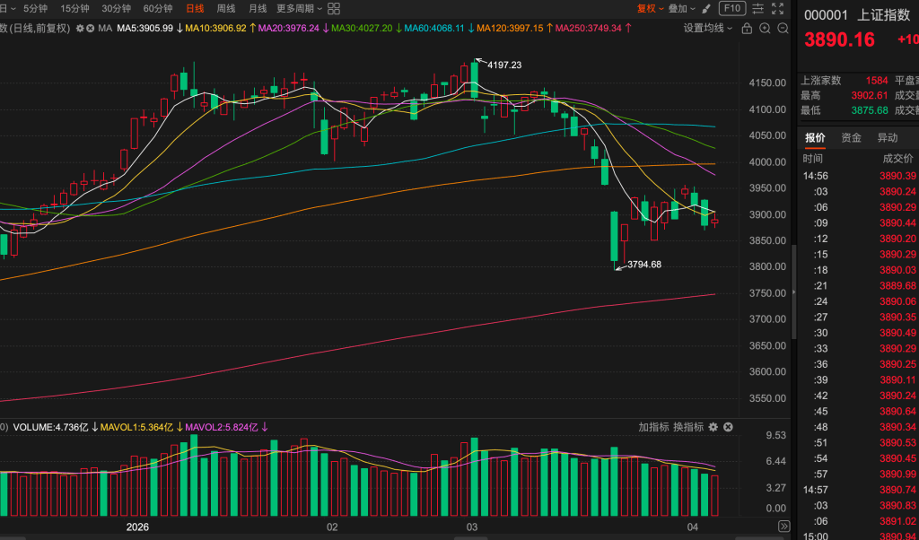The height and width of the screenshot is (540, 919).
Task: Click the scroll-to-latest double arrow button
Action: (x=783, y=527)
